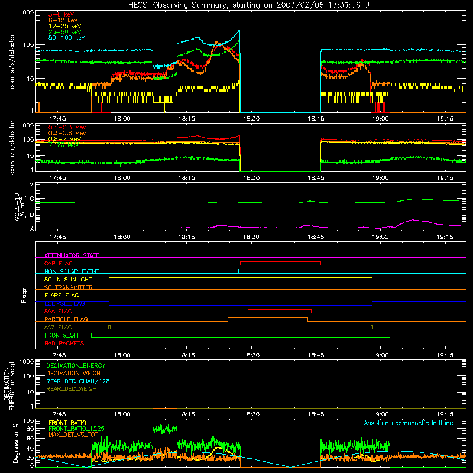Click the 0.8-7 MeV legend entry
Image resolution: width=473 pixels, height=473 pixels.
(65, 139)
